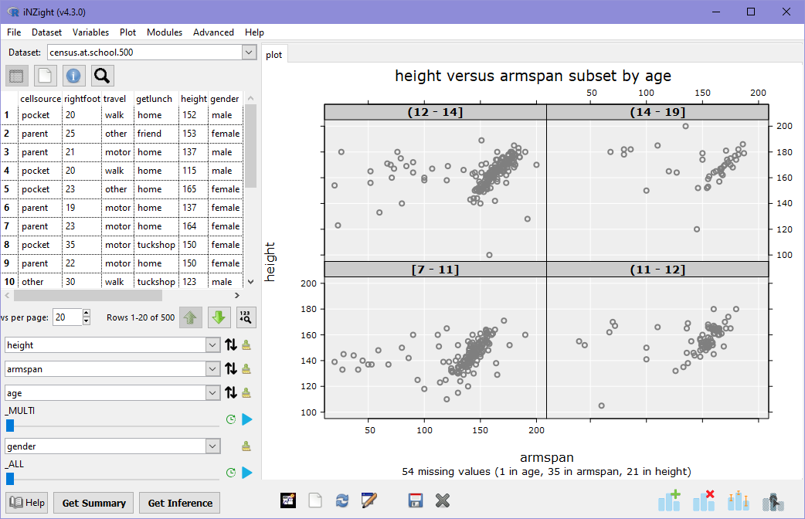Save the plot with the floppy disk icon
Image resolution: width=805 pixels, height=519 pixels.
415,500
